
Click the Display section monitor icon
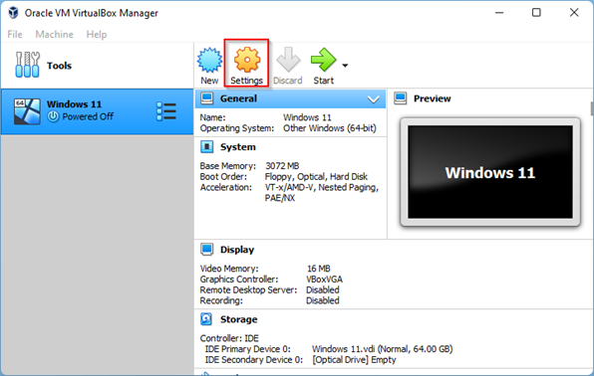(x=207, y=250)
